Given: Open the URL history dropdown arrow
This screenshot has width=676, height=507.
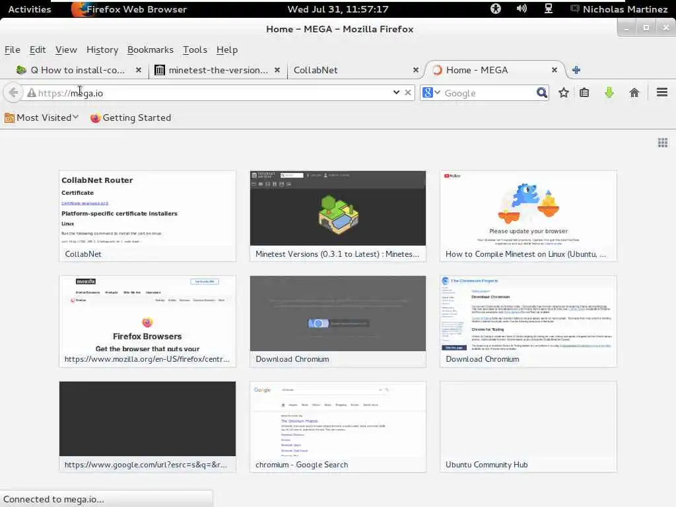Looking at the screenshot, I should click(396, 92).
